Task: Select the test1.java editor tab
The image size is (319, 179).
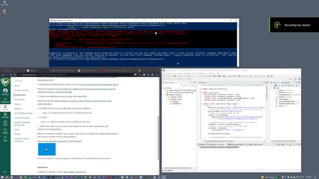Action: (203, 83)
